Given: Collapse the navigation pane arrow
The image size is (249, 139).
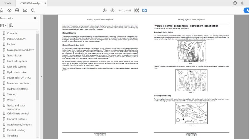Looking at the screenshot, I should (x=41, y=77).
